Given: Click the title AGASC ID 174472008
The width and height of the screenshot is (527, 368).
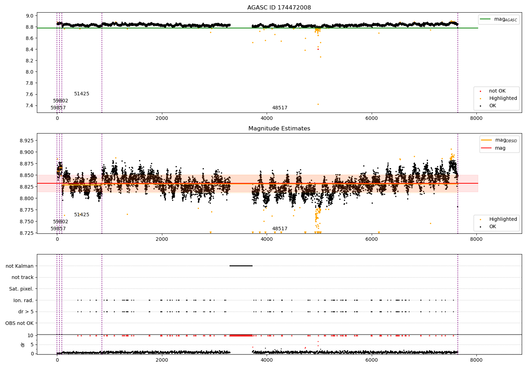Looking at the screenshot, I should click(279, 8).
